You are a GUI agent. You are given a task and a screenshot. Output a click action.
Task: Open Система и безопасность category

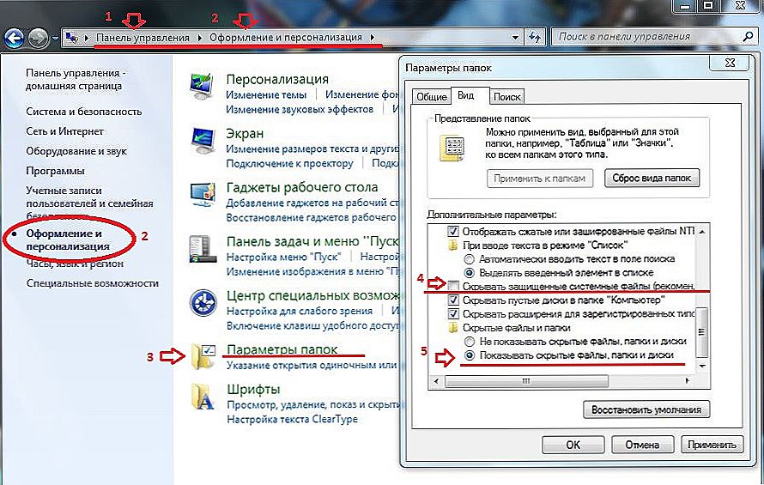84,111
